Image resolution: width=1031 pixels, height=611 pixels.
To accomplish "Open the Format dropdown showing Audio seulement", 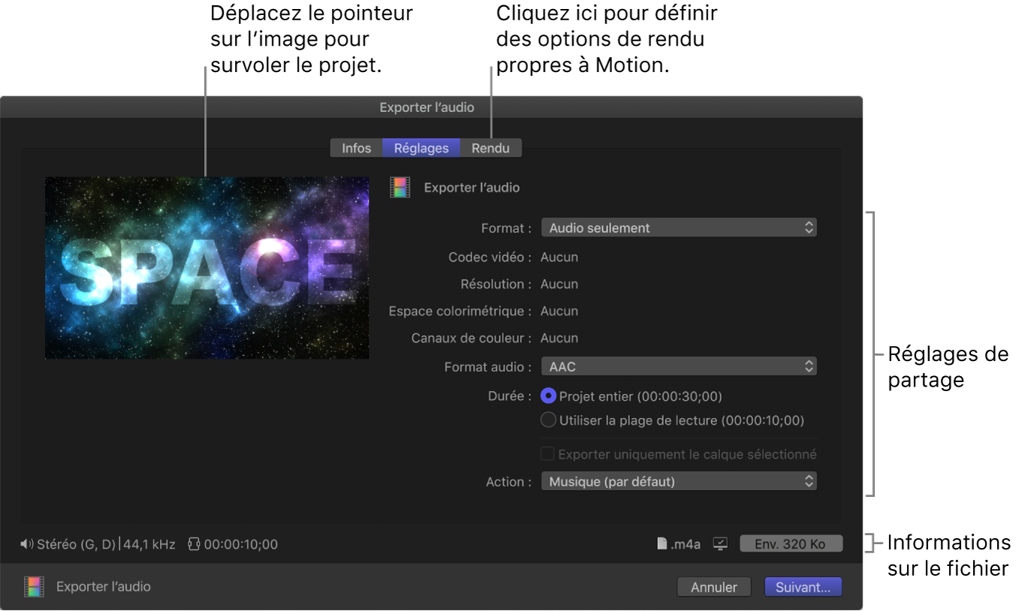I will click(678, 227).
